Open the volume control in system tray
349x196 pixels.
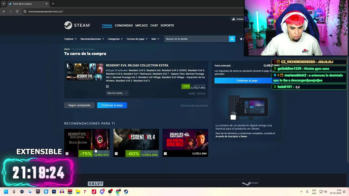click(x=325, y=192)
